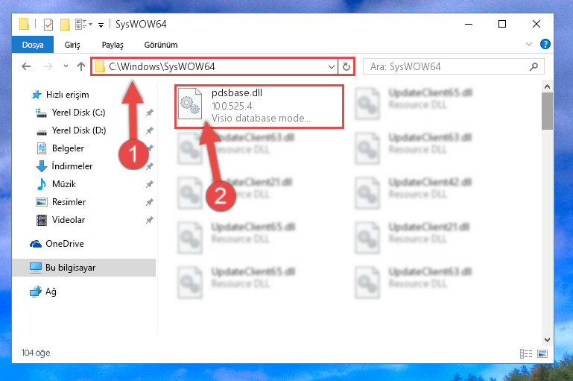This screenshot has width=573, height=381.
Task: Click the Ara: SysWOW64 search box
Action: tap(453, 66)
